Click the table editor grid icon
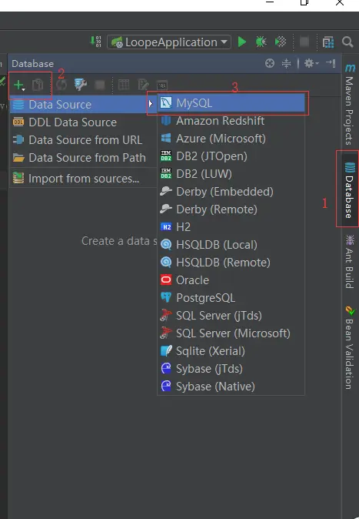The image size is (359, 519). (124, 85)
